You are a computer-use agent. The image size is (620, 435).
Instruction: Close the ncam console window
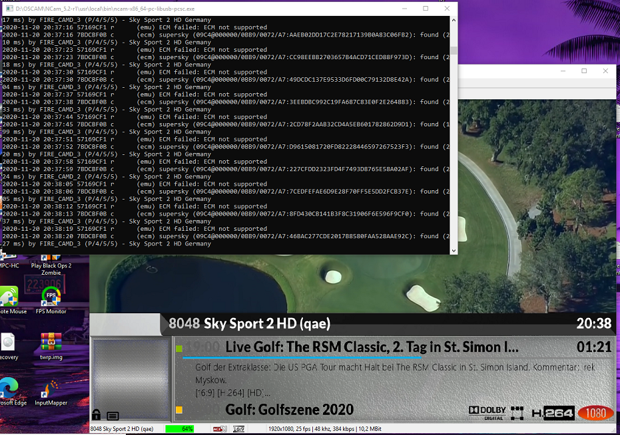coord(447,8)
